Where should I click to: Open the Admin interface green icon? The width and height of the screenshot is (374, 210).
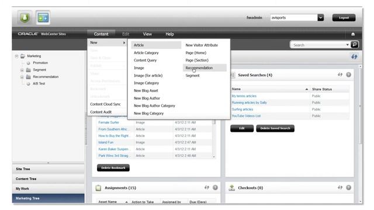pyautogui.click(x=25, y=17)
